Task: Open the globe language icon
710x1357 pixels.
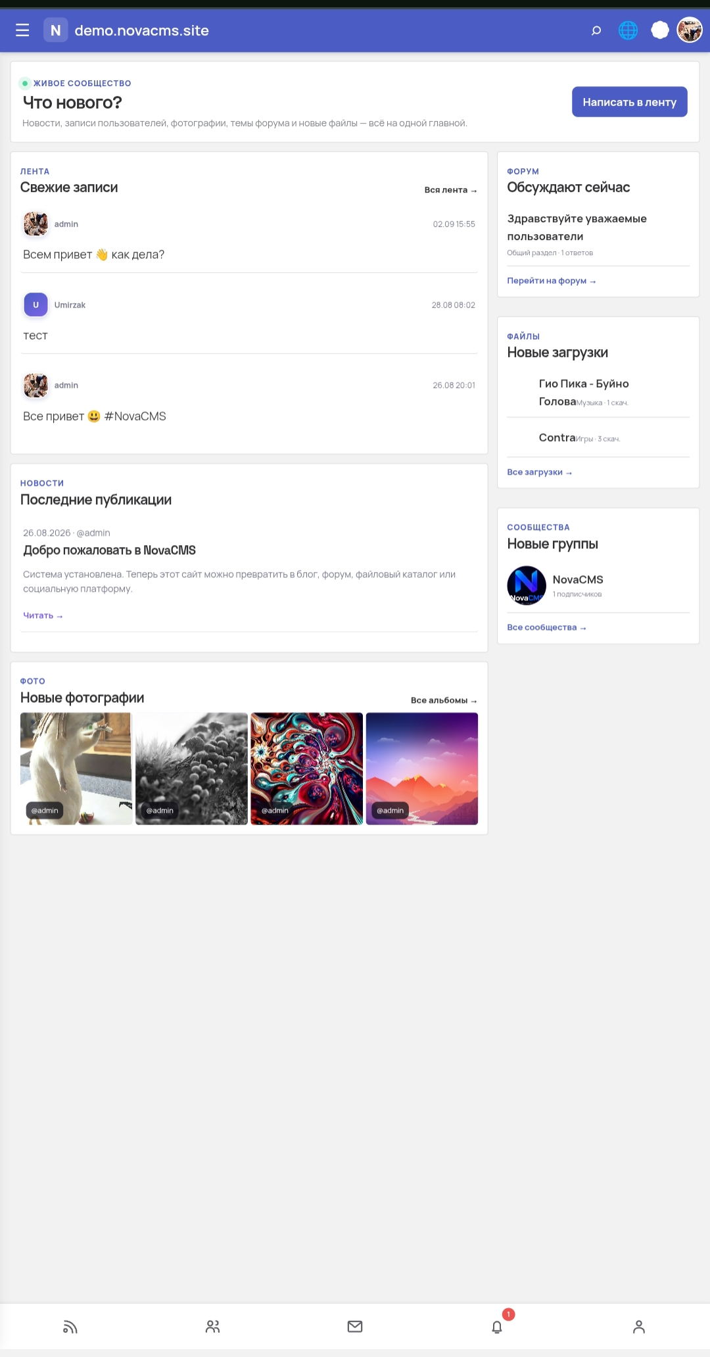Action: 628,30
